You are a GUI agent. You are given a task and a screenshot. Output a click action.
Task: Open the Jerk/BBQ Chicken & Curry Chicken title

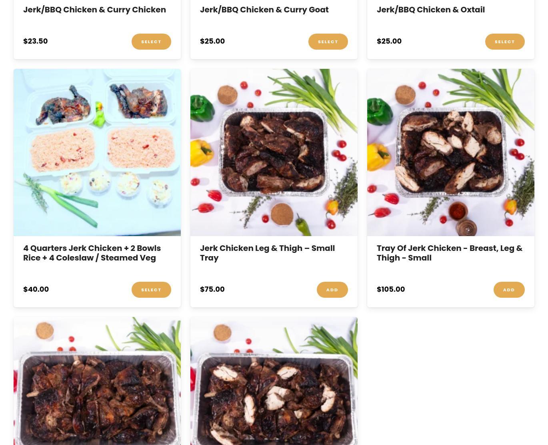point(94,10)
